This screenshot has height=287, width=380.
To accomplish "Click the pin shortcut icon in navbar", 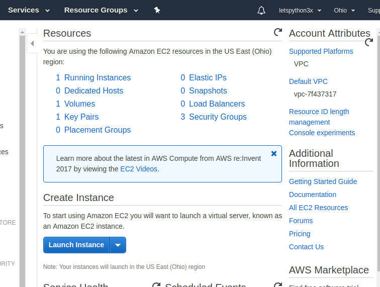I will [x=157, y=10].
